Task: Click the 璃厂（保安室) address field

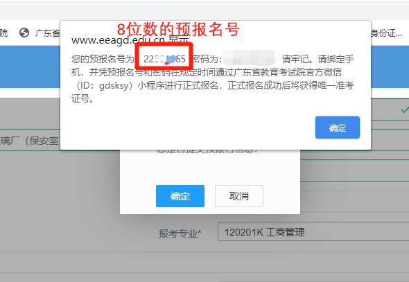Action: tap(30, 141)
